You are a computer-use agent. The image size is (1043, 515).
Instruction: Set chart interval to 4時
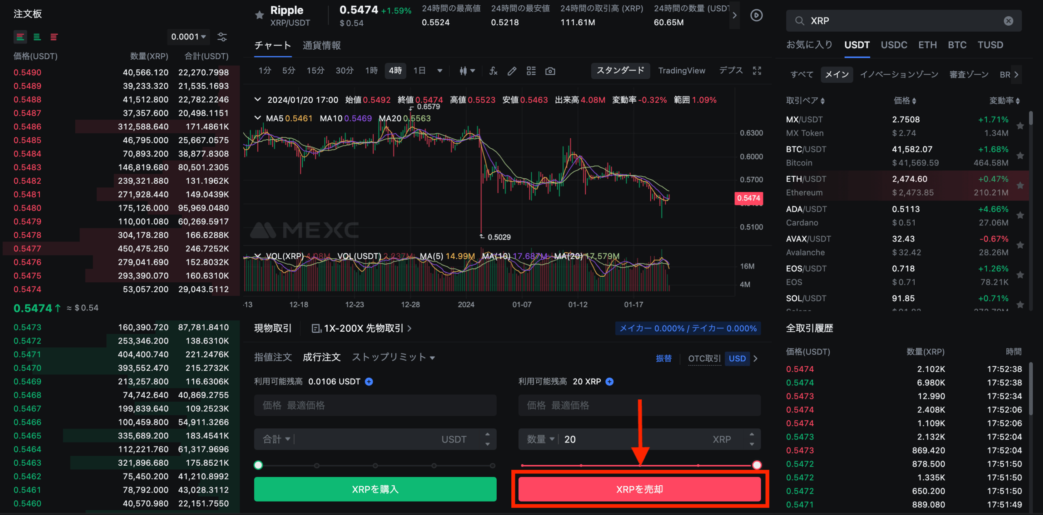pos(395,71)
